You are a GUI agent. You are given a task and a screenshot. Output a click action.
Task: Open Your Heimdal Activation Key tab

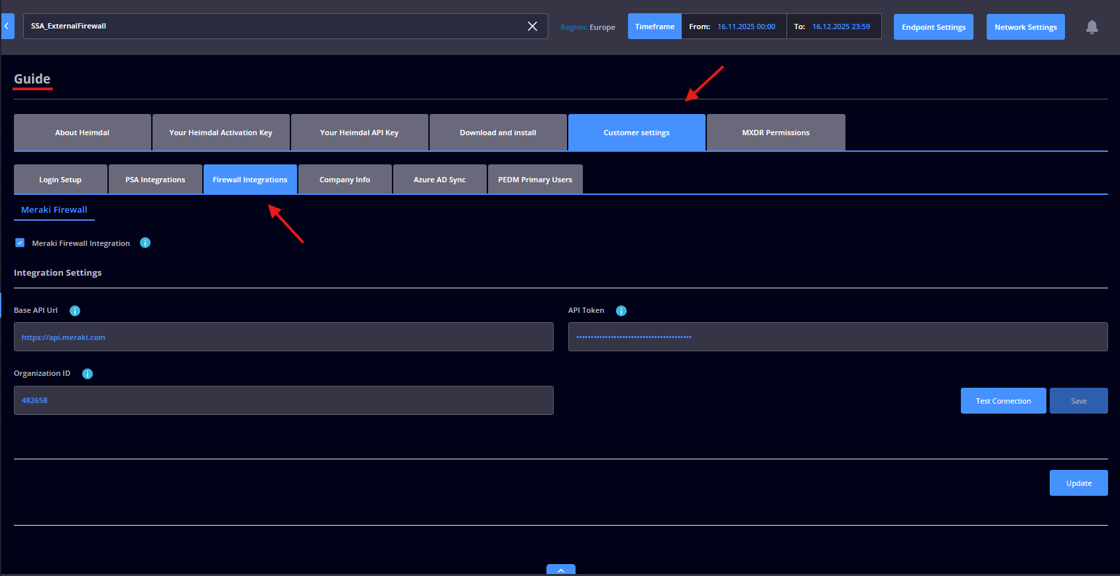pos(221,133)
